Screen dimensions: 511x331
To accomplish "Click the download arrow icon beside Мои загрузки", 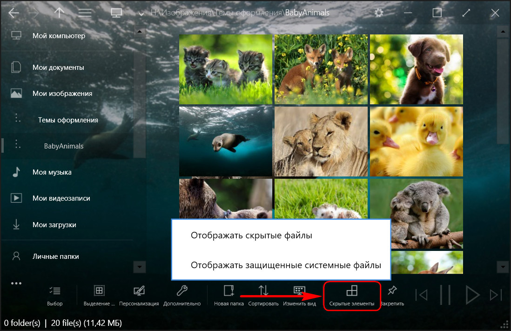I will 16,224.
